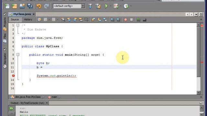
Task: Click the red error mark in stripe
Action: 202,62
